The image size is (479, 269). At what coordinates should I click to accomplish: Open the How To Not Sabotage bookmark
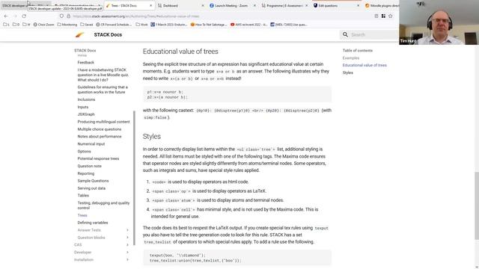(x=209, y=25)
